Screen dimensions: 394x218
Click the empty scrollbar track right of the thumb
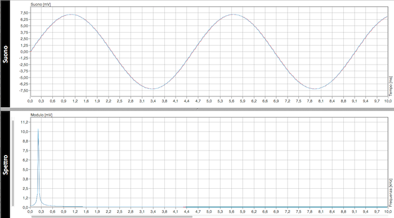tap(290, 216)
